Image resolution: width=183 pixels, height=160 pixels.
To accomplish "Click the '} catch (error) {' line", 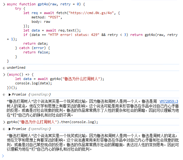I will [x=32, y=48].
